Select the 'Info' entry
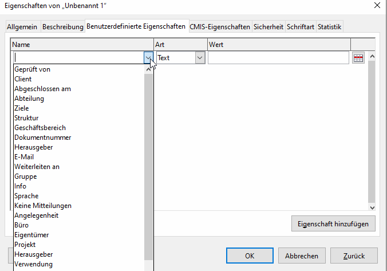Screen dimensions: 387x271 click(x=79, y=186)
